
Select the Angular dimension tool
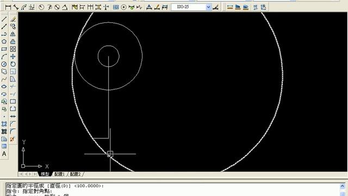[x=65, y=7]
